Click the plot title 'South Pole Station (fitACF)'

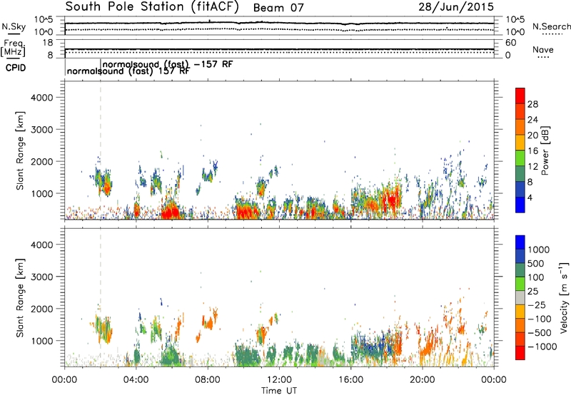[152, 7]
